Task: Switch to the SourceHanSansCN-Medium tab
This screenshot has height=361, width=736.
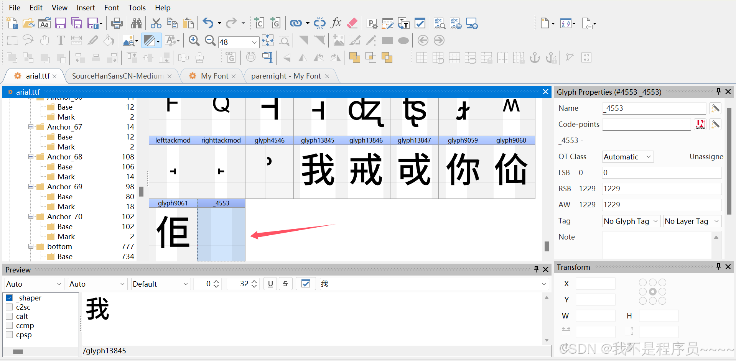Action: [117, 76]
